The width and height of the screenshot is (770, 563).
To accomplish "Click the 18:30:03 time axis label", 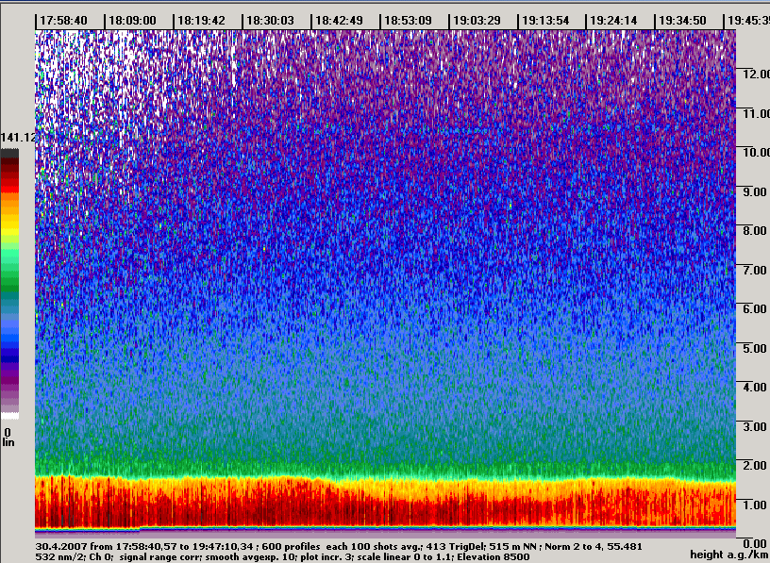I will 270,21.
